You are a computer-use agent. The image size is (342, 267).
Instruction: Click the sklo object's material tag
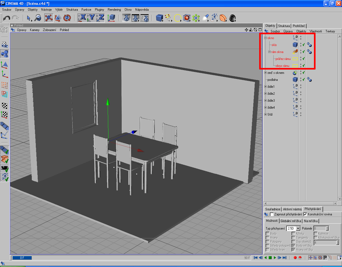[309, 45]
